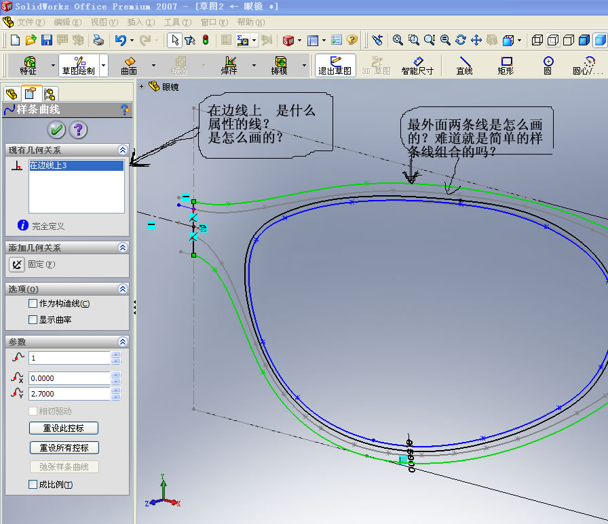
Task: Click the Zoom to Area icon
Action: pos(413,40)
